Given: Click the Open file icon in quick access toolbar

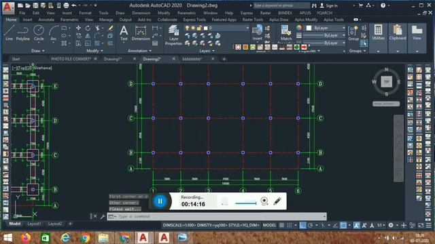Looking at the screenshot, I should [28, 5].
